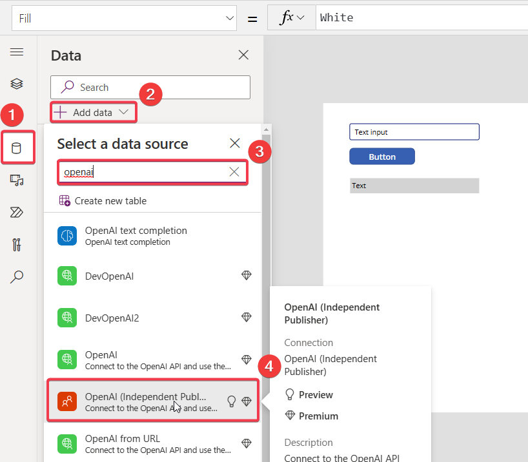Open the Media icon in sidebar

17,180
